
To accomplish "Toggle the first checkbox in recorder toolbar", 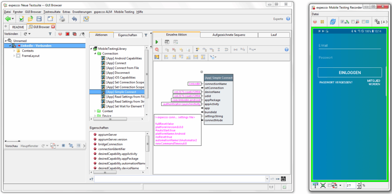I will pos(343,22).
